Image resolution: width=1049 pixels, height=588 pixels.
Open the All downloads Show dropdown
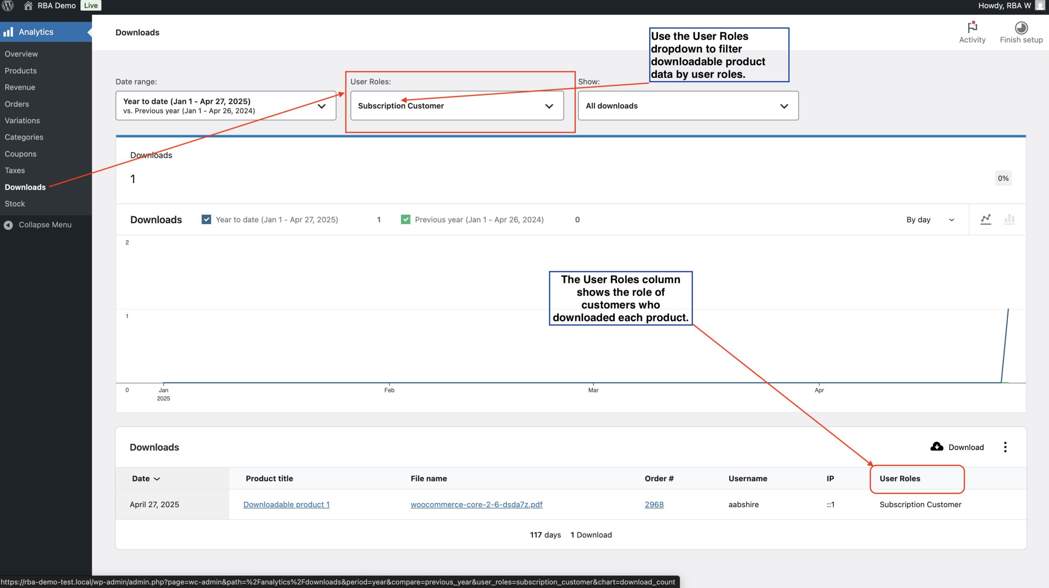[x=688, y=106]
